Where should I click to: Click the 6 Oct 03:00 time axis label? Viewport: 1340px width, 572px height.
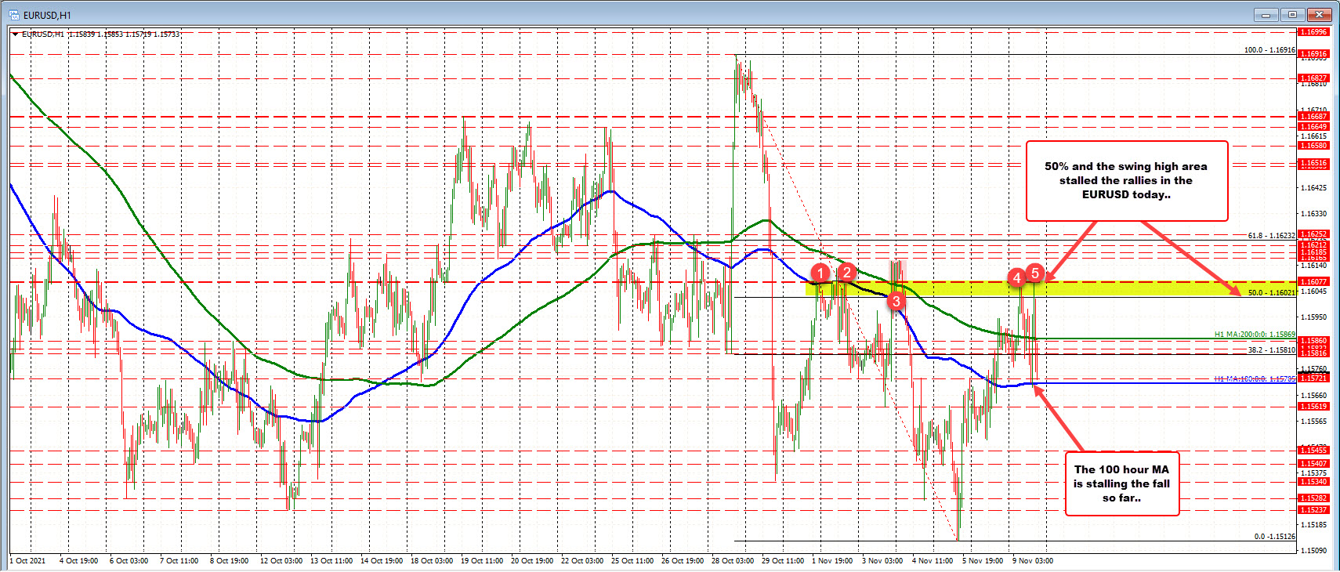(129, 561)
